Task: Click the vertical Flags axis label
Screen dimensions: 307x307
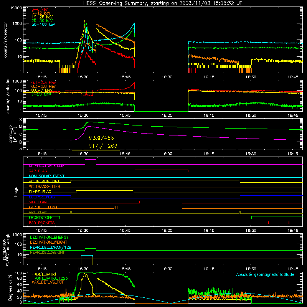Action: click(16, 191)
